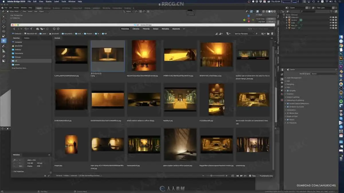The image size is (344, 193).
Task: Disable the Bloom checkbox in render settings
Action: coord(288,120)
